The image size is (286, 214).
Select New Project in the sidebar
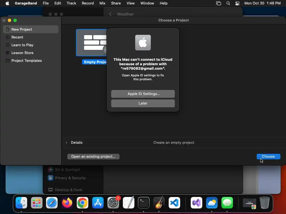click(31, 29)
